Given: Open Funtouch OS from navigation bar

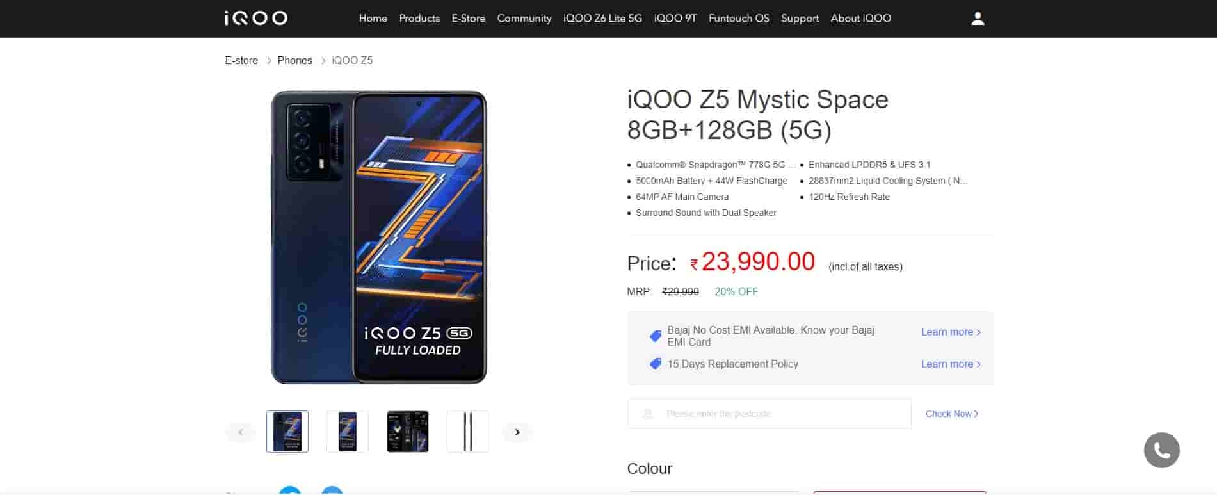Looking at the screenshot, I should [739, 19].
